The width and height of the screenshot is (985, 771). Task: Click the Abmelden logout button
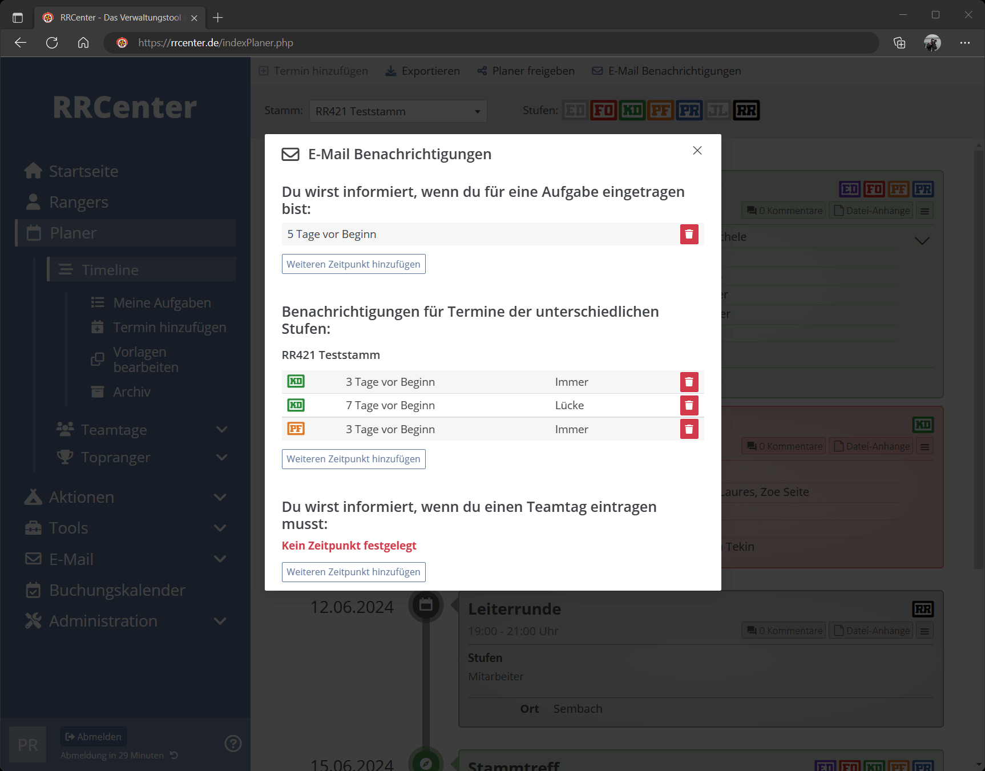tap(94, 737)
